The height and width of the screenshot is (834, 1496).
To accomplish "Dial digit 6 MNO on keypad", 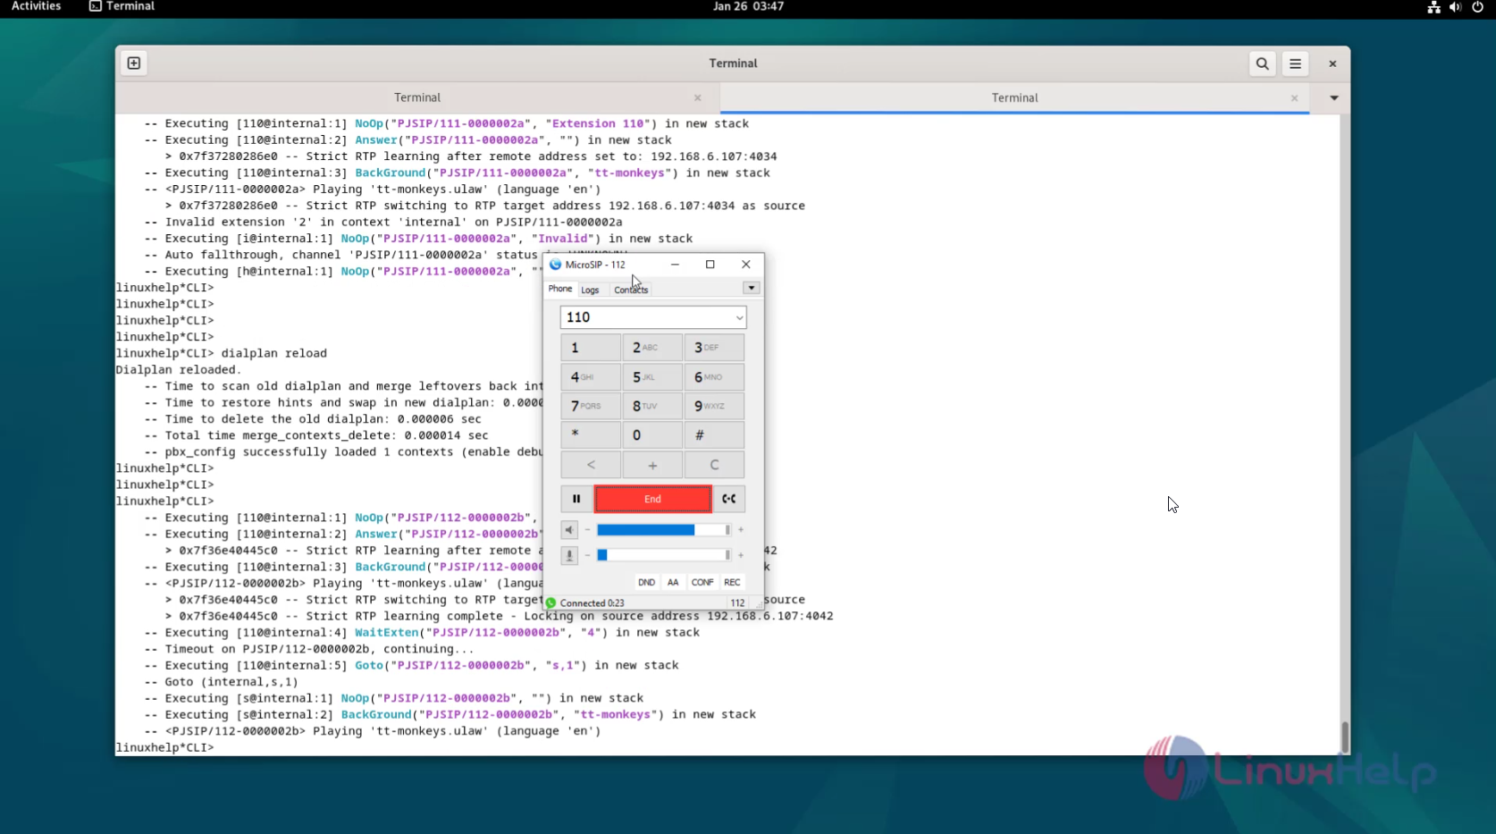I will tap(714, 376).
